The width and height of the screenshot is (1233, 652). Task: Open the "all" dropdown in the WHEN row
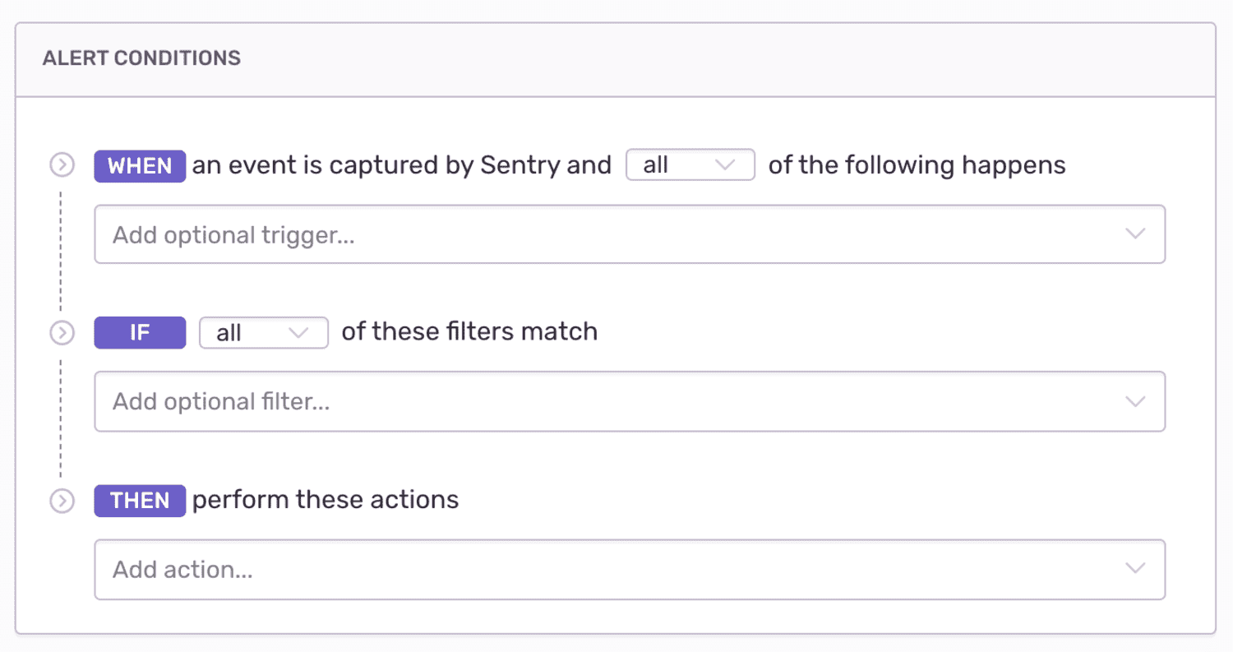click(690, 165)
